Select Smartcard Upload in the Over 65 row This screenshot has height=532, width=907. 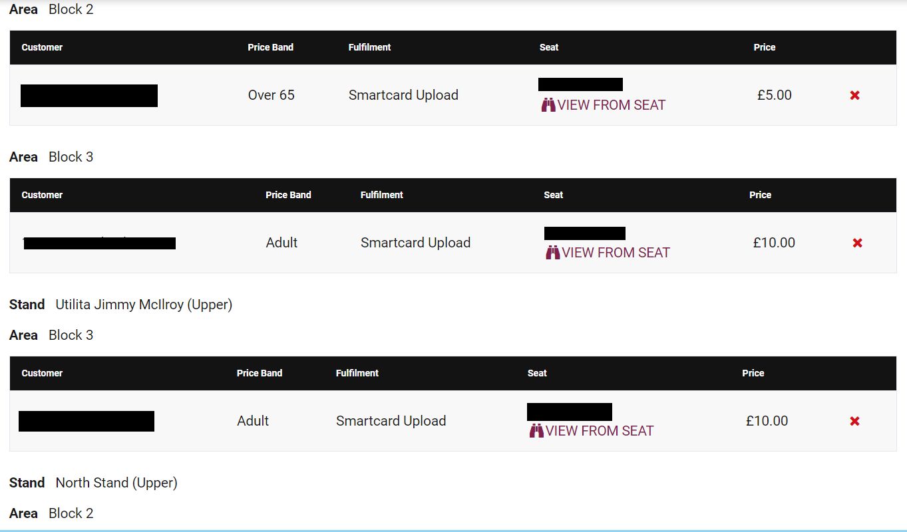point(403,95)
